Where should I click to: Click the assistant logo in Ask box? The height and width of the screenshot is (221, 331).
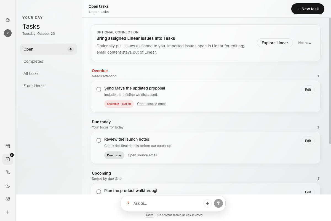[x=128, y=203]
